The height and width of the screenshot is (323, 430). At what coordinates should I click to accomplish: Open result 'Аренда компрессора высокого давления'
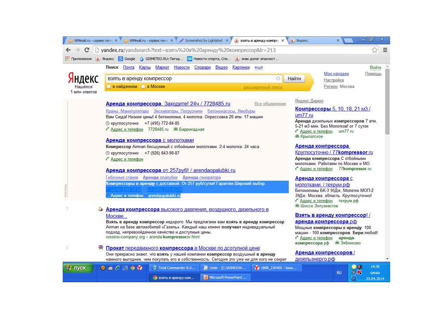(187, 213)
